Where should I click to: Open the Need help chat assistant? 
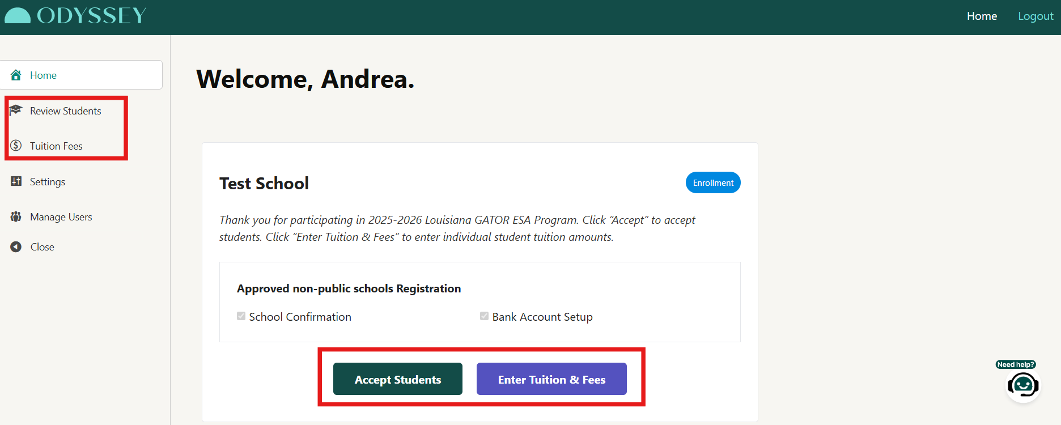point(1022,385)
